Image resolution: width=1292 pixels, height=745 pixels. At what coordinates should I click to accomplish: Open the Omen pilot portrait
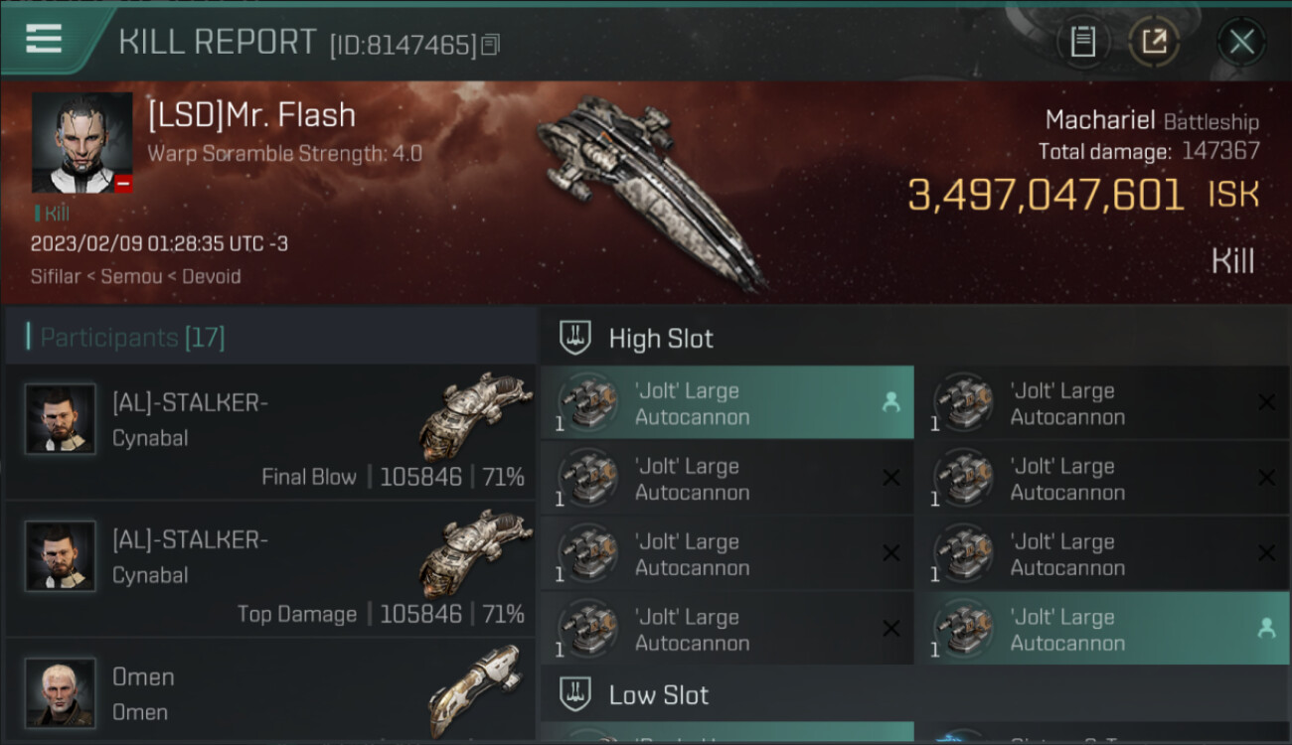point(61,691)
